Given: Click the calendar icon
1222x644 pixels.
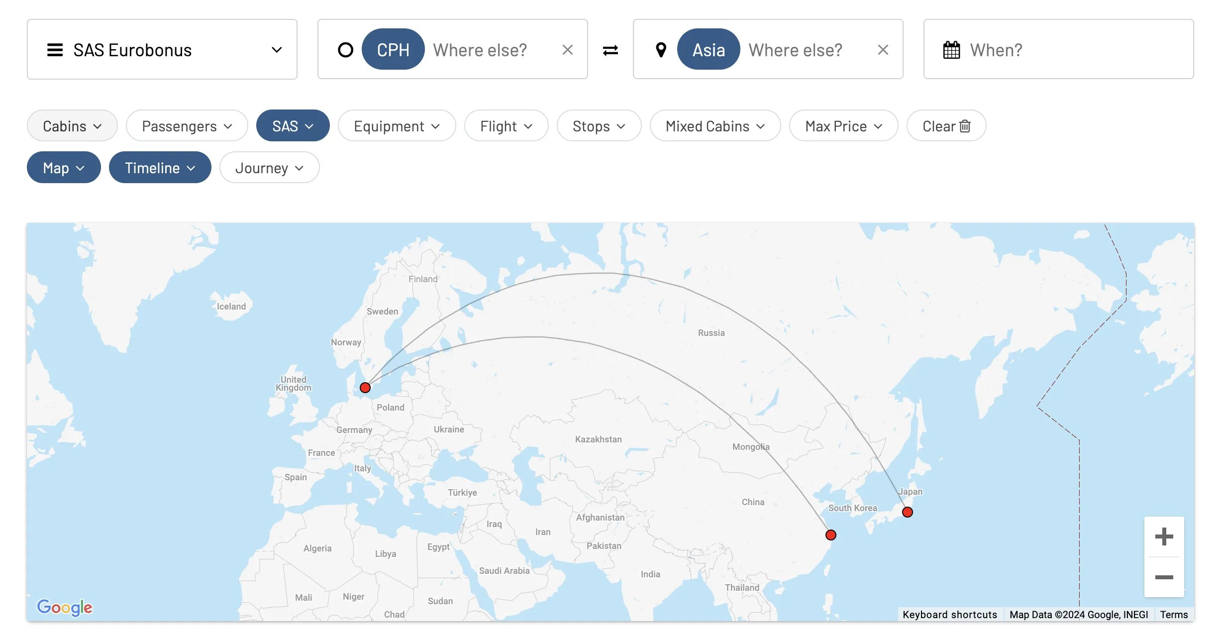Looking at the screenshot, I should [x=951, y=50].
